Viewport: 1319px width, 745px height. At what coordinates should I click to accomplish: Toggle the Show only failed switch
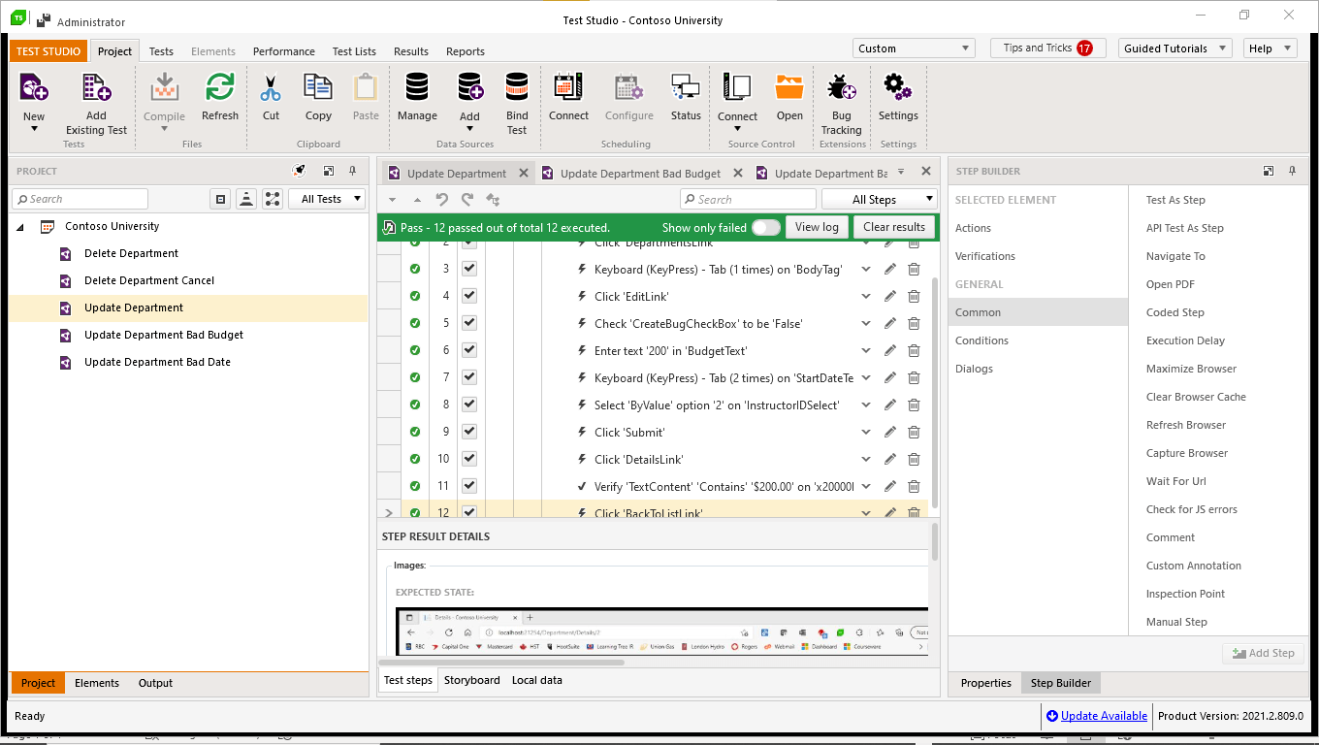tap(765, 227)
